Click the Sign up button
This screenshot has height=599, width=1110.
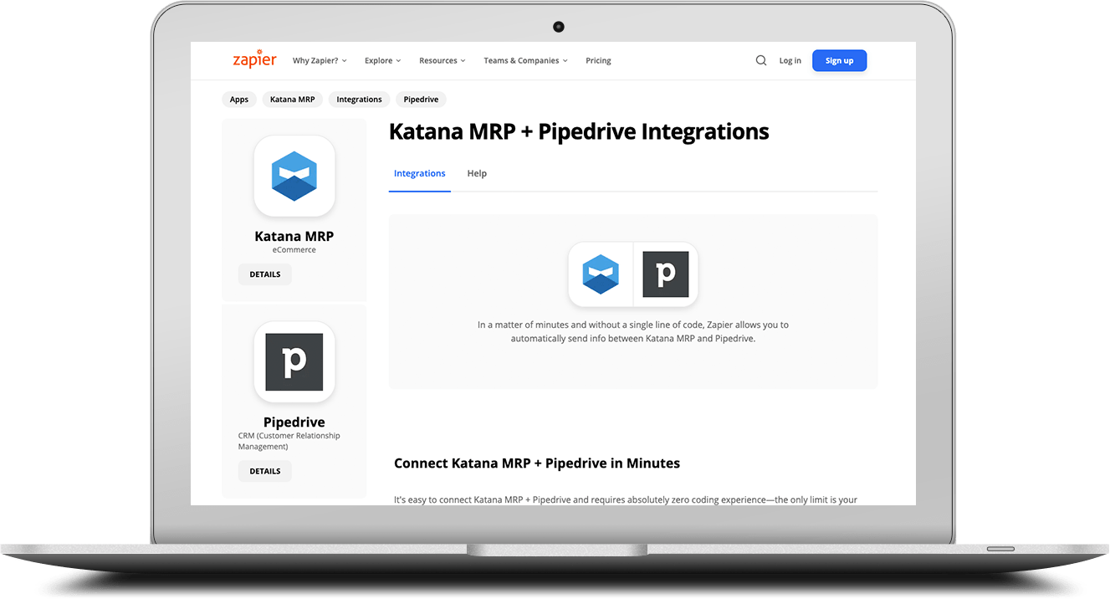[x=839, y=60]
